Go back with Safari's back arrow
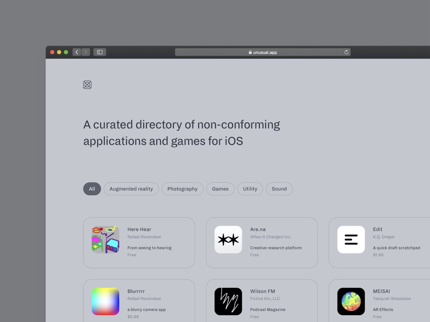 [77, 52]
